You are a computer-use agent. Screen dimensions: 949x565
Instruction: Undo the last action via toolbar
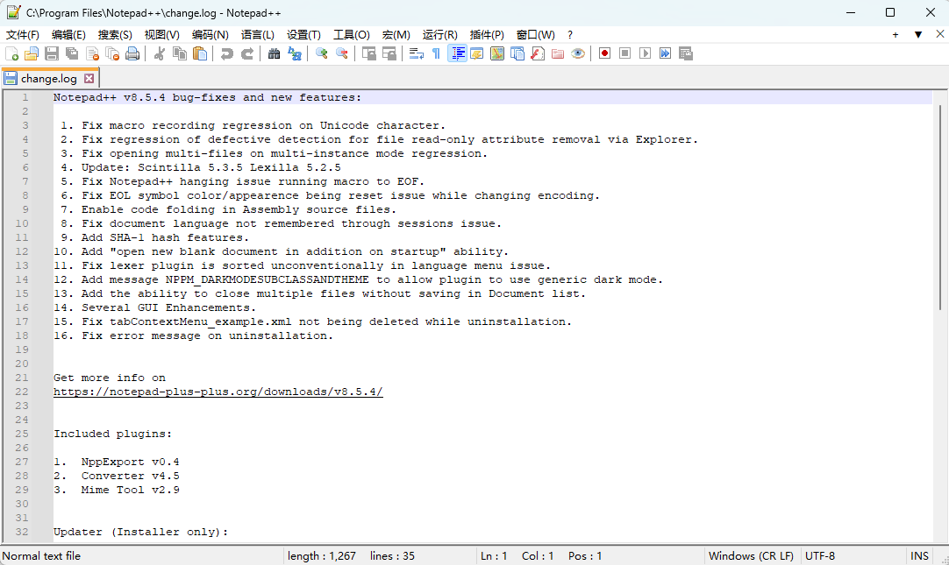[227, 53]
